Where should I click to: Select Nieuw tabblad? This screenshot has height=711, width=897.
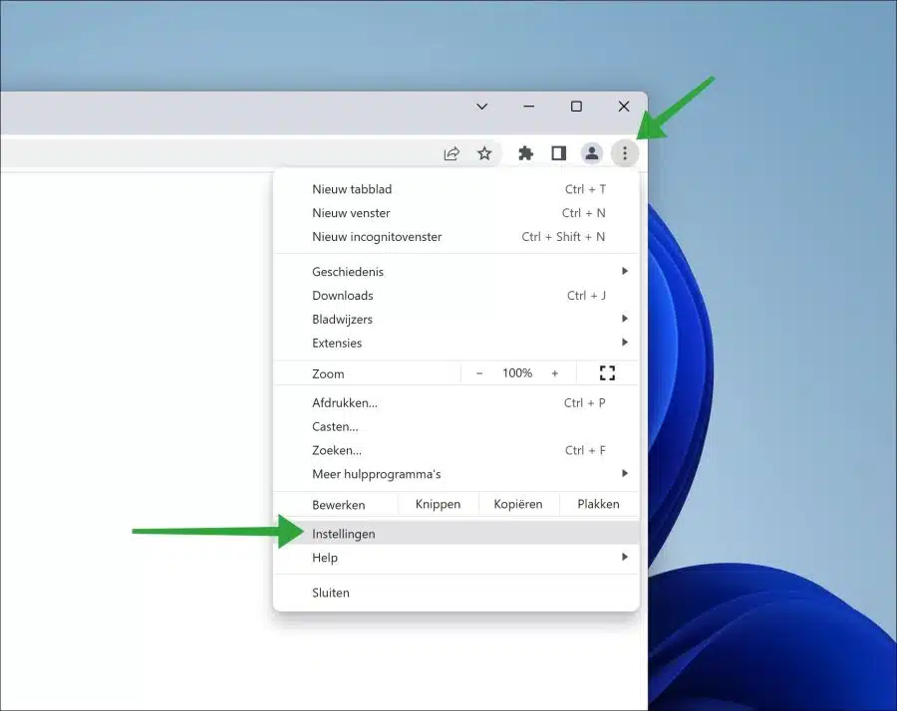pos(455,189)
